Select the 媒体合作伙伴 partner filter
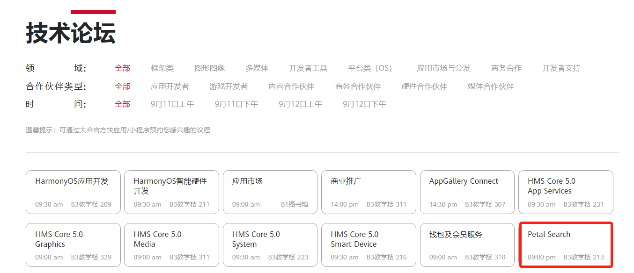Image resolution: width=634 pixels, height=273 pixels. [x=491, y=86]
